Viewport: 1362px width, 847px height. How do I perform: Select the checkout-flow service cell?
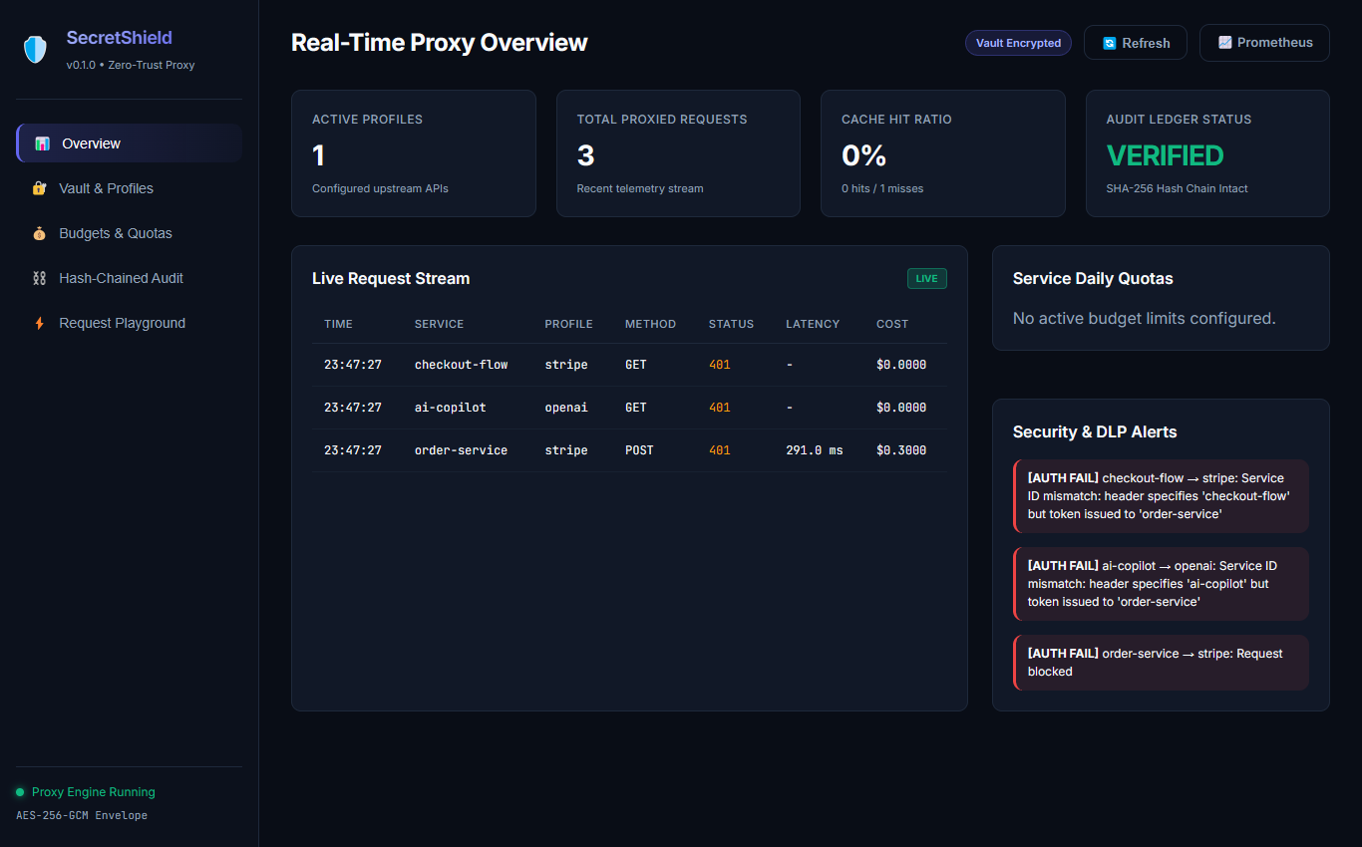pos(461,365)
